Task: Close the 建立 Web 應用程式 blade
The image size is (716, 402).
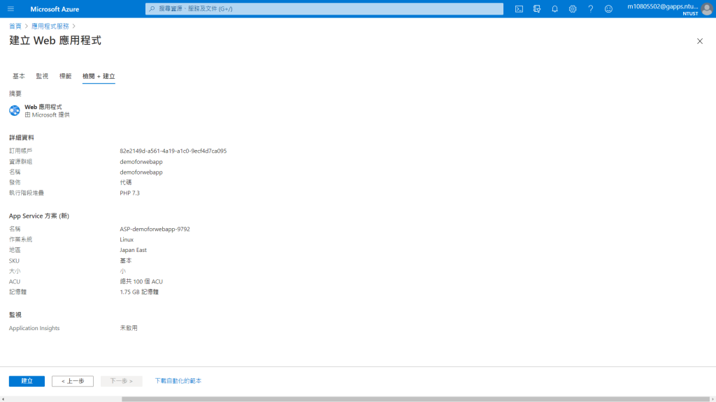Action: 699,41
